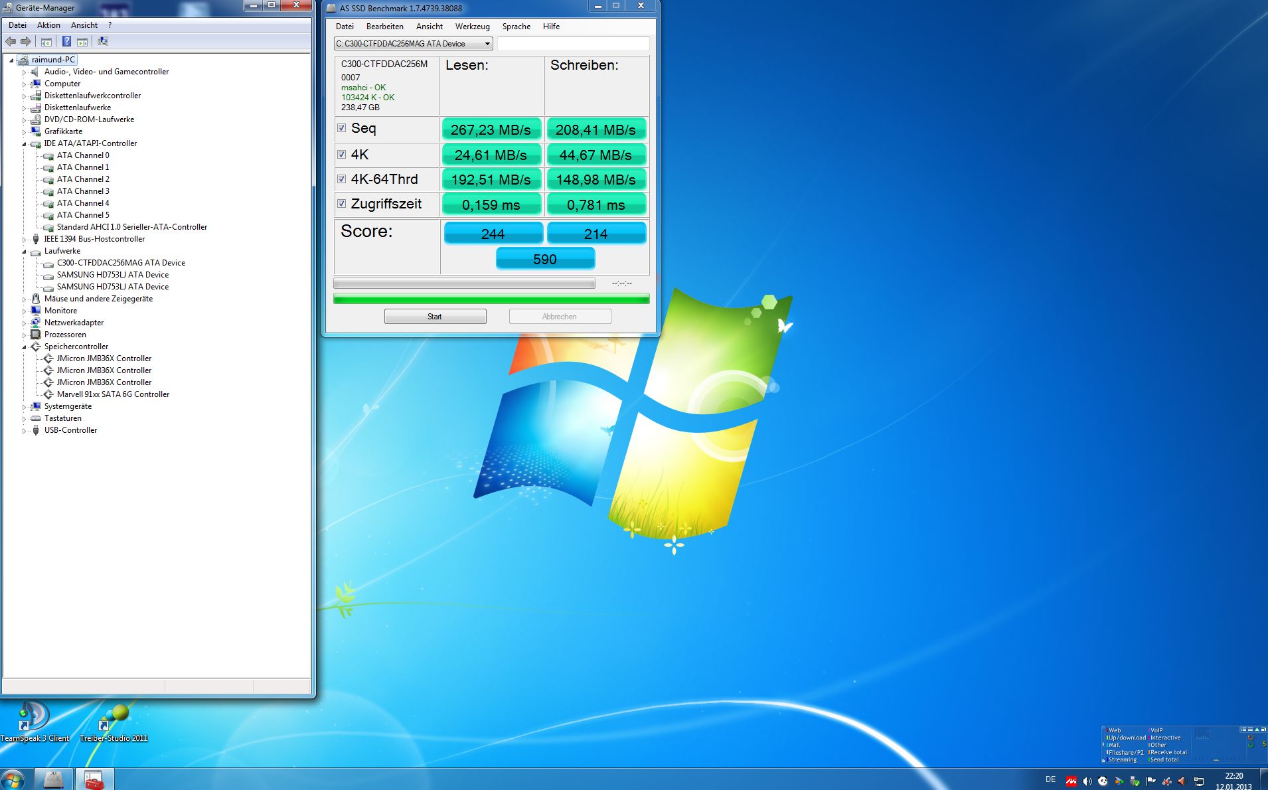Scan for hardware changes toolbar icon
Viewport: 1268px width, 790px height.
[103, 41]
